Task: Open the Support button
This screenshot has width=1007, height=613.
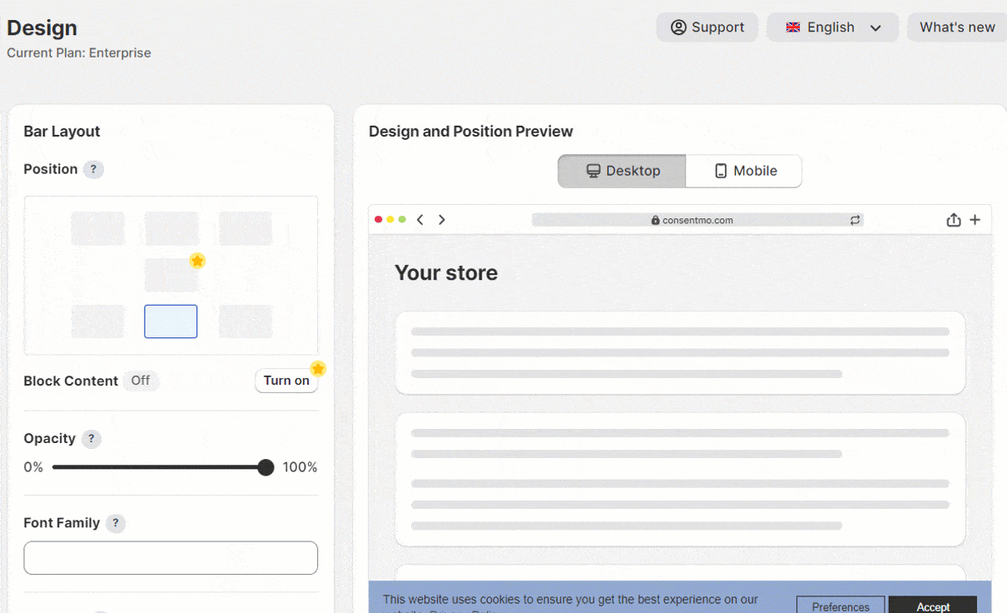Action: pos(707,27)
